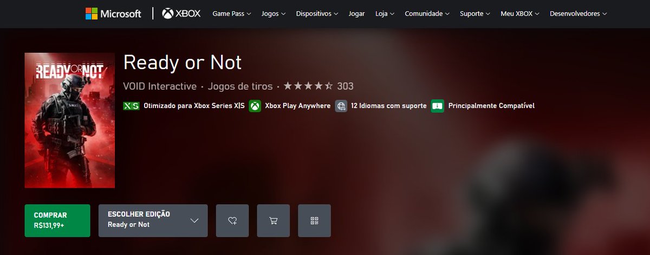Expand the Dispositivos menu
The width and height of the screenshot is (650, 255).
(x=317, y=14)
